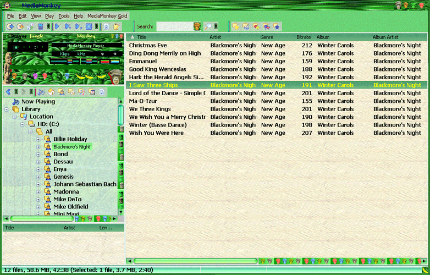
Task: Click the grey monkey head player button
Action: (25, 76)
